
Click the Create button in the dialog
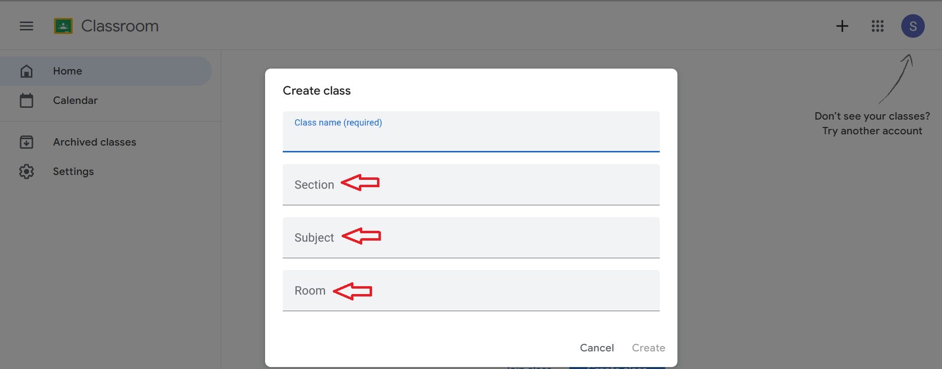[x=648, y=347]
